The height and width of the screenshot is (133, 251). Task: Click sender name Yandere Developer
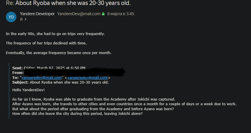coord(37,14)
